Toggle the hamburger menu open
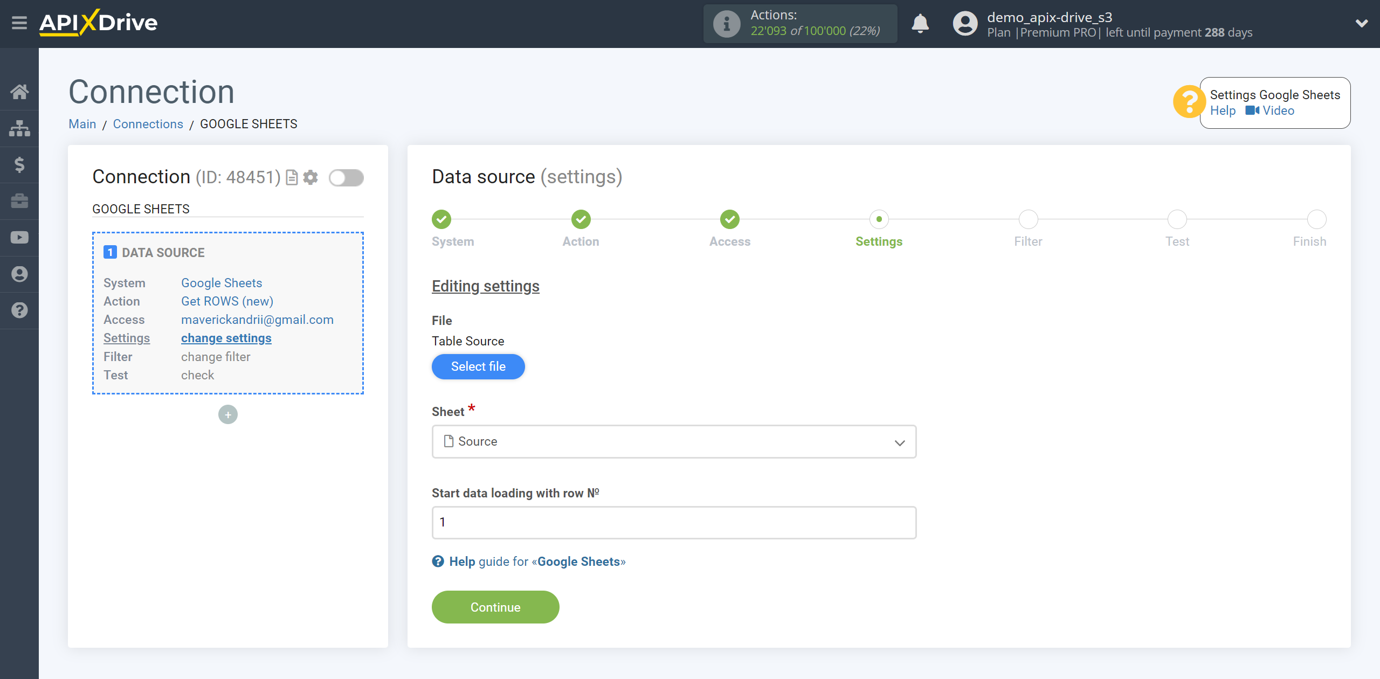 19,24
